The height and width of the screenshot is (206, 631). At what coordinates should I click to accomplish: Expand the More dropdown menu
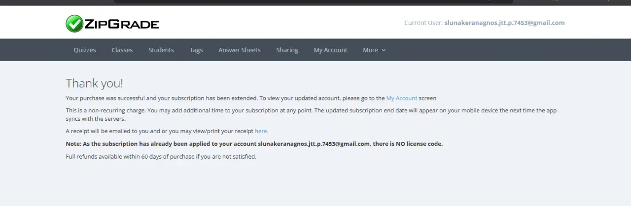coord(374,50)
